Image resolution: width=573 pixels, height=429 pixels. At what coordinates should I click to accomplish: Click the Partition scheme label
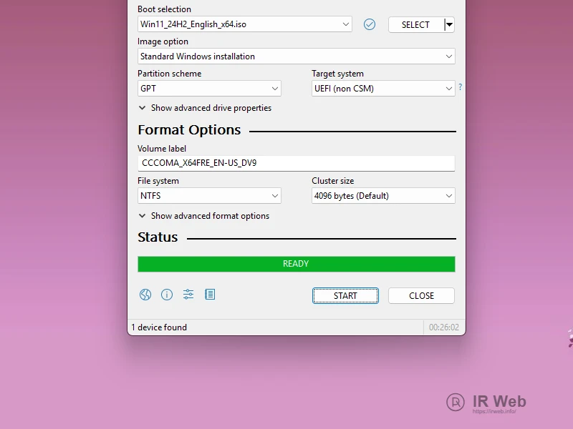coord(170,74)
